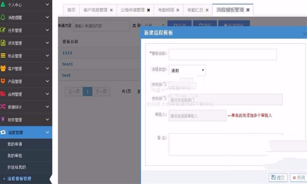Click the 模板名称 text field

tap(223, 55)
